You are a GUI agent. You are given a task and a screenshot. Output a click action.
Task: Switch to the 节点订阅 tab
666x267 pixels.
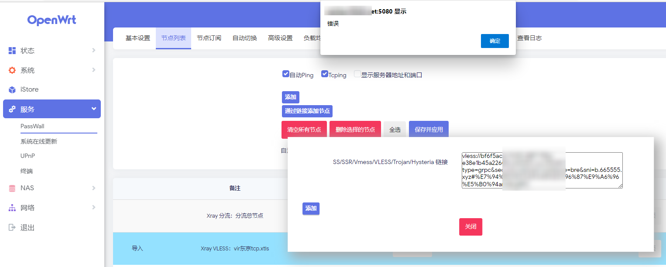click(x=209, y=38)
